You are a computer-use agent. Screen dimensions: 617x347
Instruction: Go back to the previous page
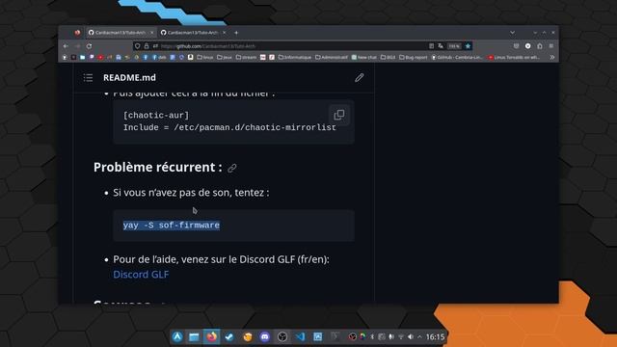66,46
